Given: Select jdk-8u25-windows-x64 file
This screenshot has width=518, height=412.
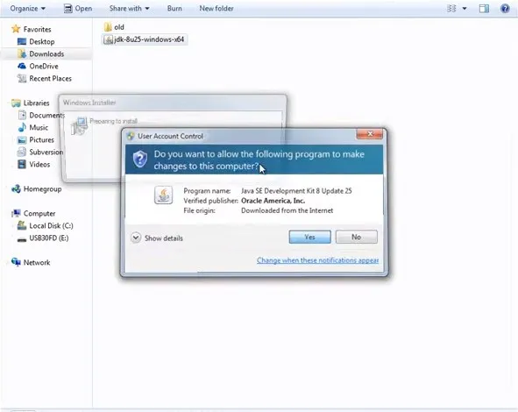Looking at the screenshot, I should click(145, 39).
